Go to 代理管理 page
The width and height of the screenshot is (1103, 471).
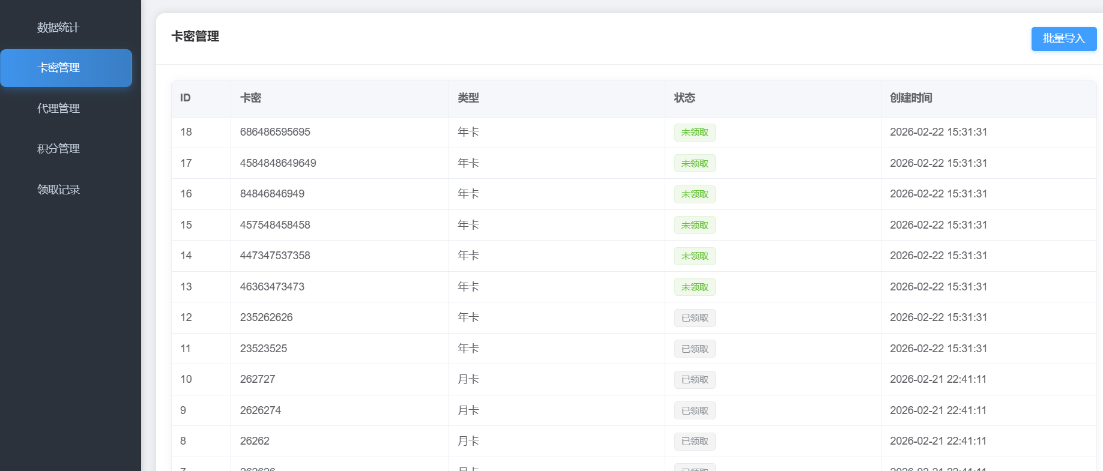(58, 109)
